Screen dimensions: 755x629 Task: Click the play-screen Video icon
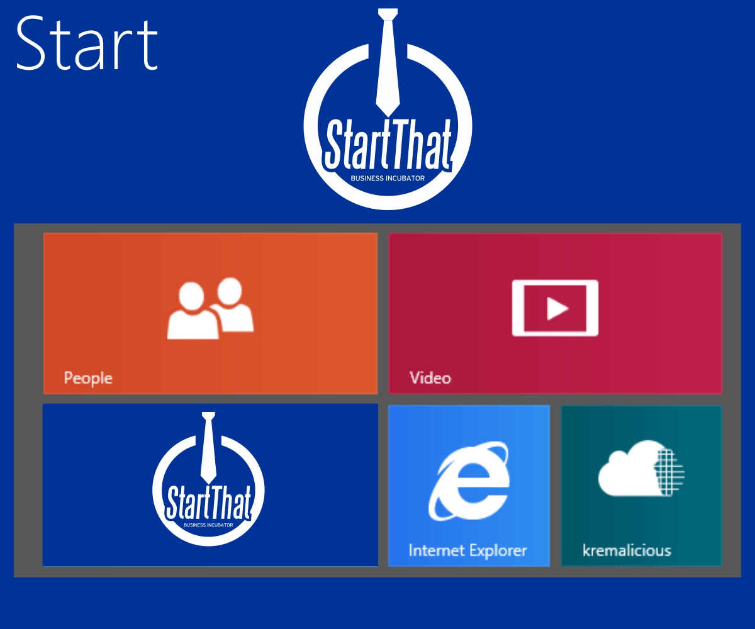coord(555,308)
